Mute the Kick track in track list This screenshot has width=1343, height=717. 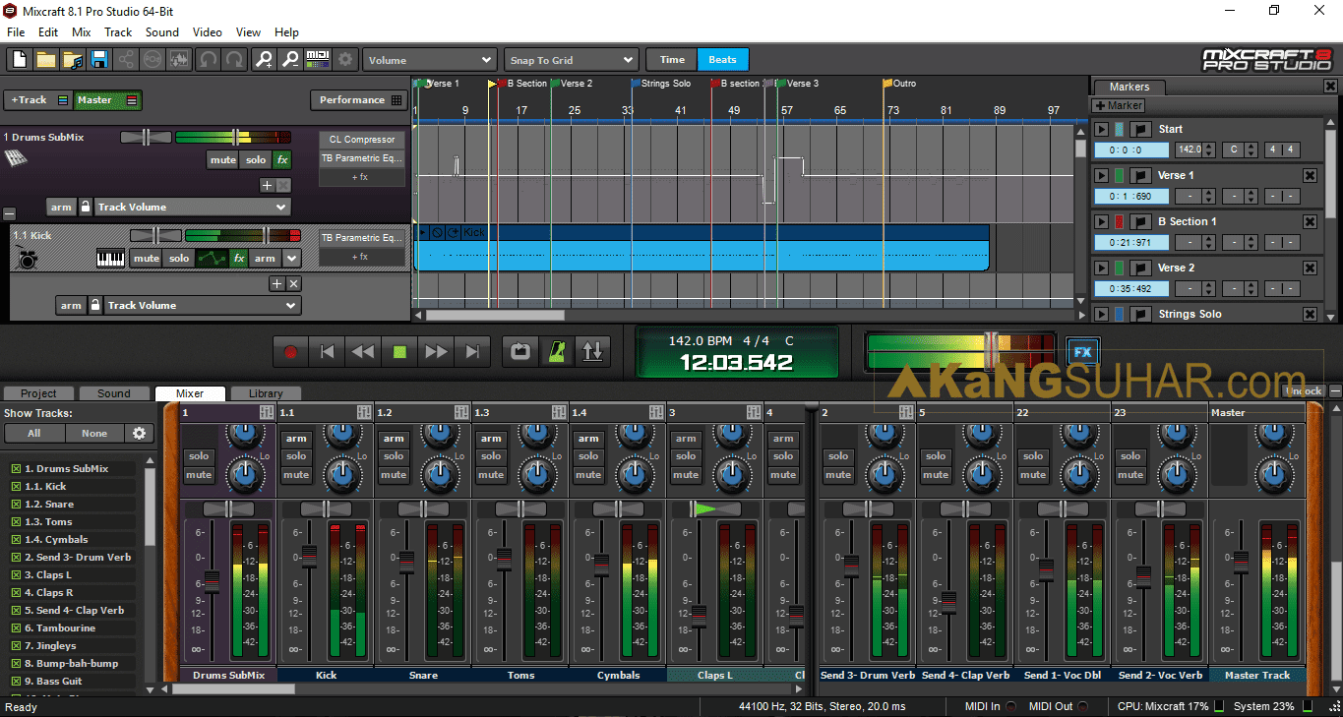tap(147, 259)
